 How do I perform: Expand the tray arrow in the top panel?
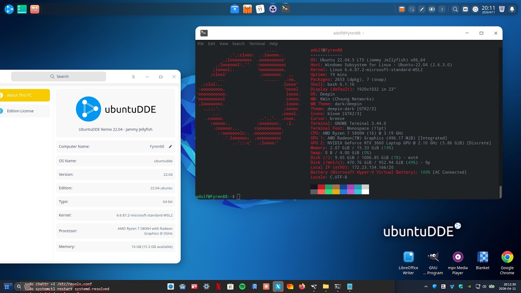pos(442,9)
